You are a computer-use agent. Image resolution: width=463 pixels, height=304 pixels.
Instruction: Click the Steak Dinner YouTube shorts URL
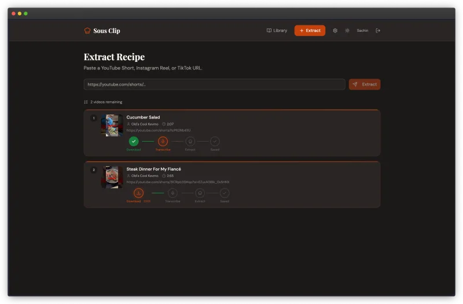178,182
